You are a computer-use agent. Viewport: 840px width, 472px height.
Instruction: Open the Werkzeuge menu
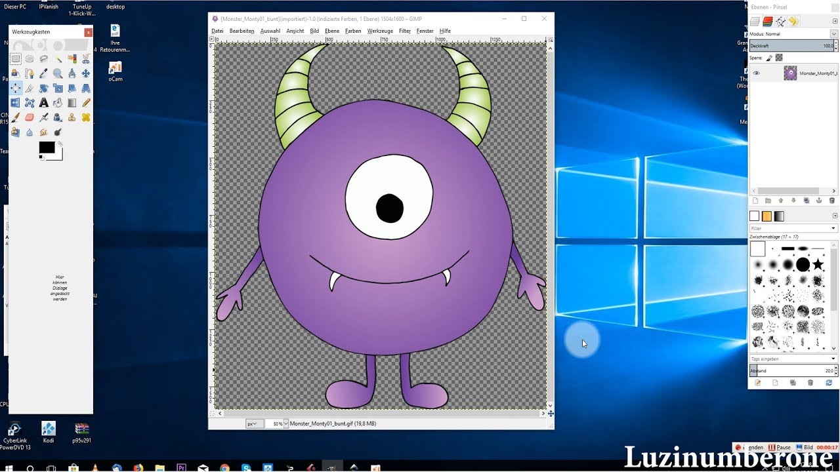click(380, 31)
